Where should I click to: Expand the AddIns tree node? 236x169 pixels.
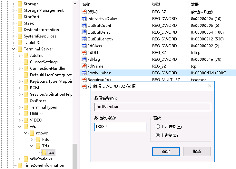tap(20, 56)
